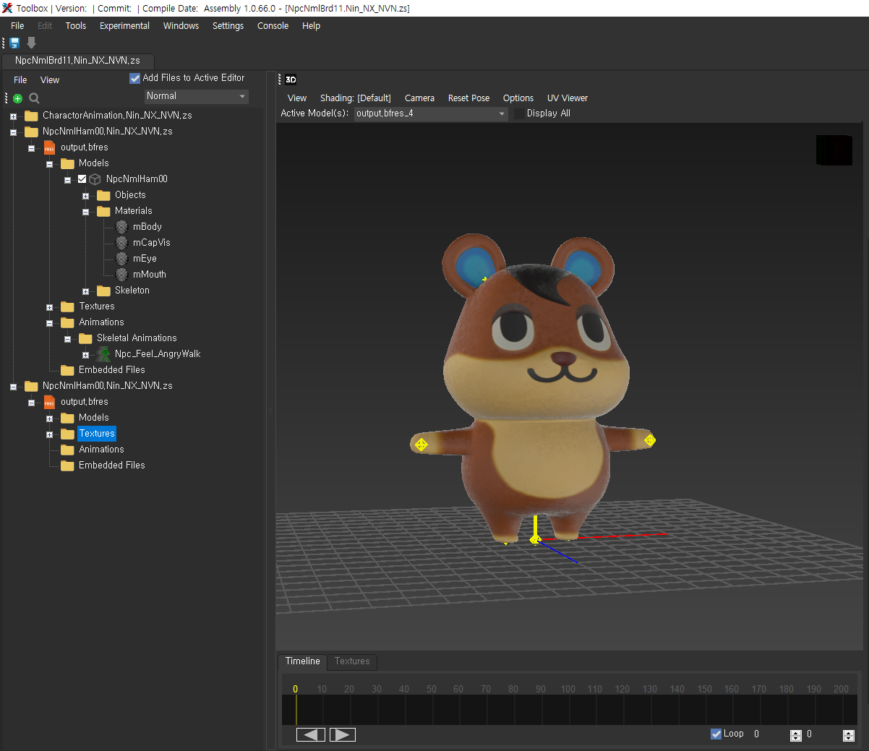Toggle the Display All checkbox
This screenshot has height=751, width=869.
(x=519, y=113)
